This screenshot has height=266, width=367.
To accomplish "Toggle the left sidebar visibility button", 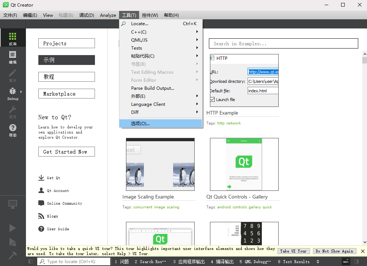I will [x=30, y=262].
